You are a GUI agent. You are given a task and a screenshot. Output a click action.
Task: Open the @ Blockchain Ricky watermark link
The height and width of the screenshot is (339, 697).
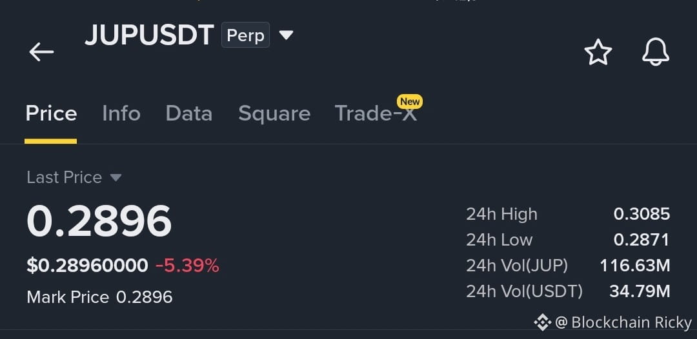(x=623, y=323)
